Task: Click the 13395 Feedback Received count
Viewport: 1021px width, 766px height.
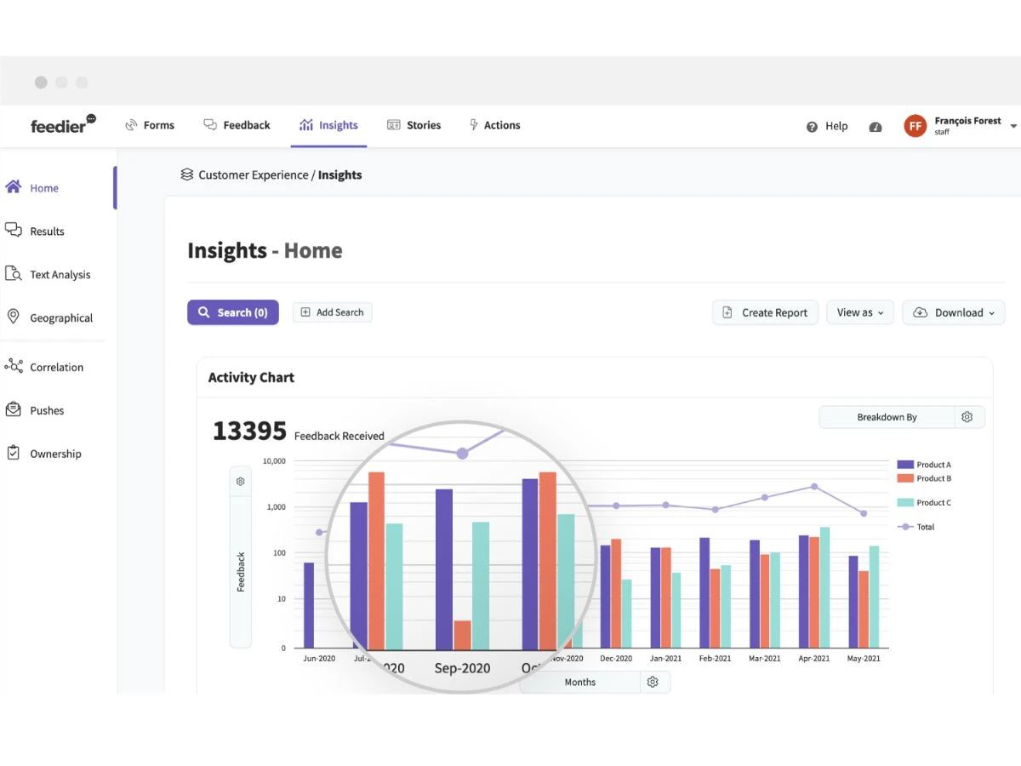Action: pos(249,431)
